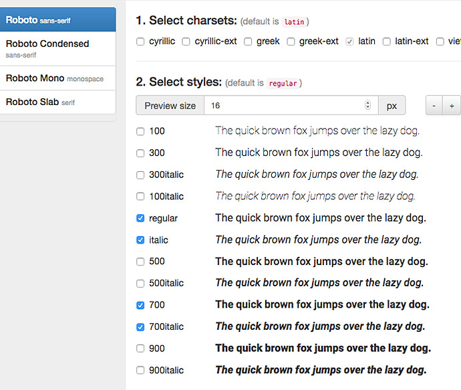
Task: Enable greek-ext charset checkbox
Action: click(291, 41)
